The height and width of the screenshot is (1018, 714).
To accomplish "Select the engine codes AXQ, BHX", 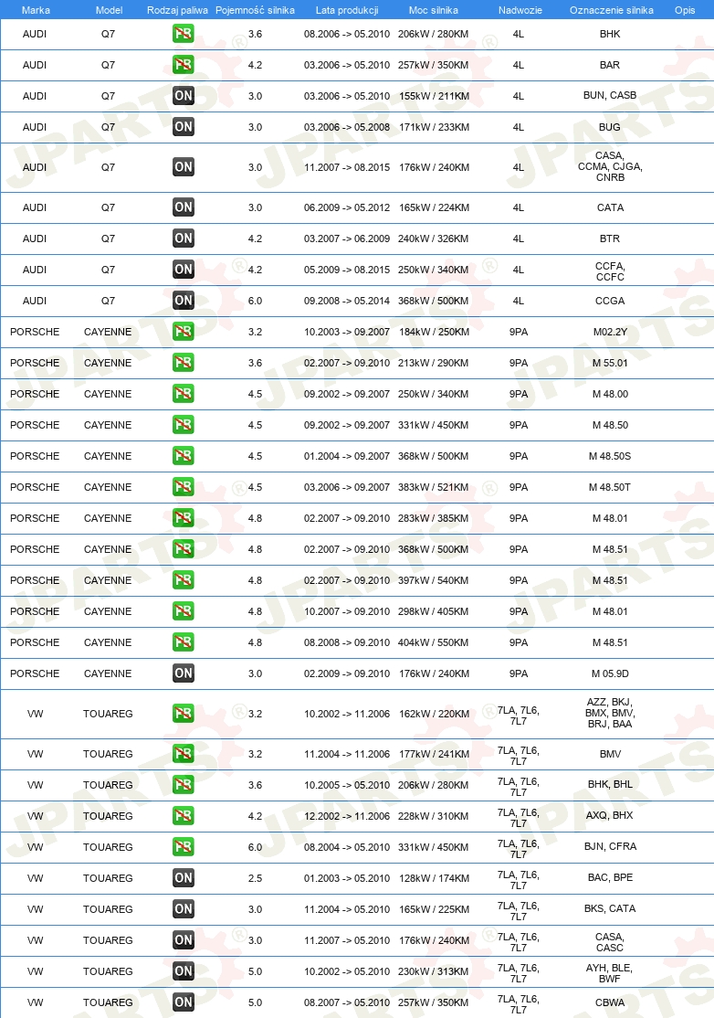I will [610, 815].
